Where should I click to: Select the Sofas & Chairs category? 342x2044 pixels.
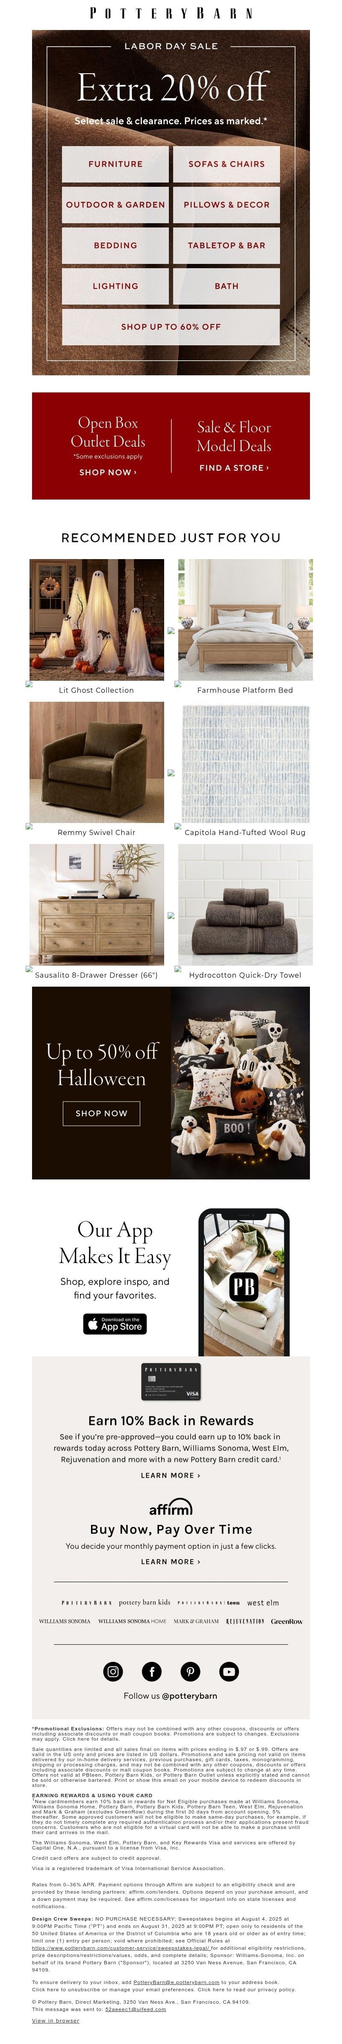tap(227, 164)
